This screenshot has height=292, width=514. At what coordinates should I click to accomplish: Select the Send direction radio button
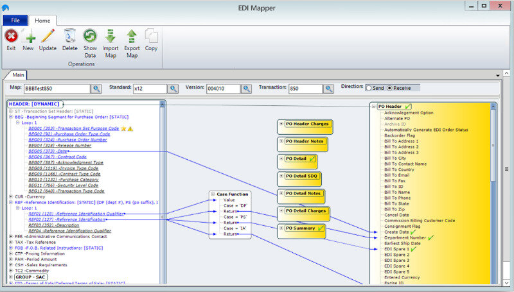[x=369, y=88]
